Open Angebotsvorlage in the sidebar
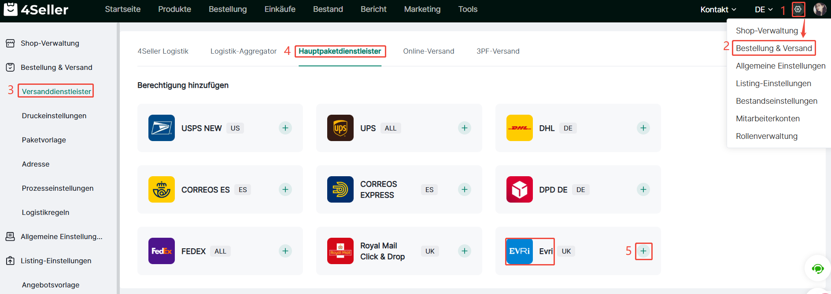Screen dimensions: 831x294 coord(51,285)
